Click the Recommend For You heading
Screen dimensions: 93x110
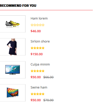pyautogui.click(x=18, y=5)
